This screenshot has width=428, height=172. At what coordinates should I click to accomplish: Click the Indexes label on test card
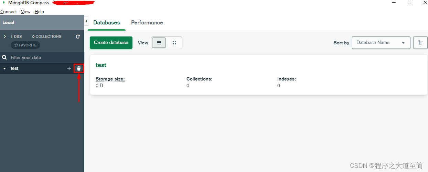pos(287,79)
